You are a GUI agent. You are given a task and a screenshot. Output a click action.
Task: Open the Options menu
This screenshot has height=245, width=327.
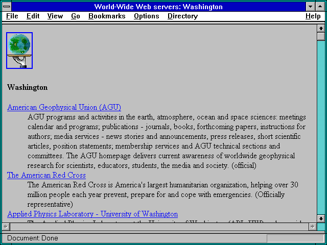click(x=147, y=16)
